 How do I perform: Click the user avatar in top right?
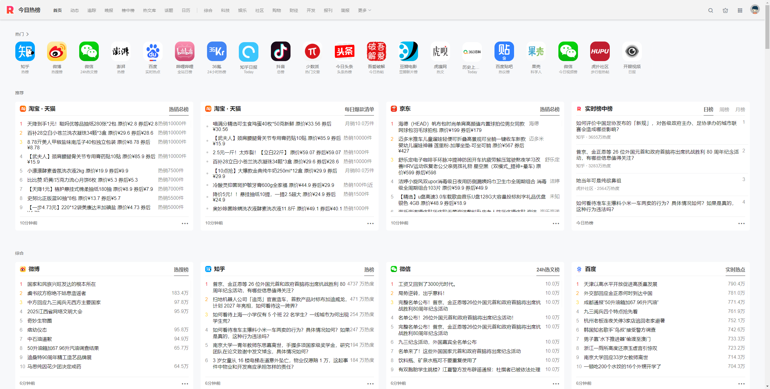(x=755, y=10)
